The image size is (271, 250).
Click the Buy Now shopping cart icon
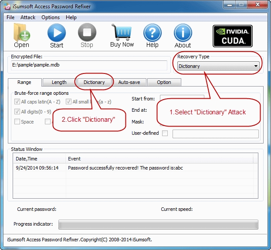122,36
